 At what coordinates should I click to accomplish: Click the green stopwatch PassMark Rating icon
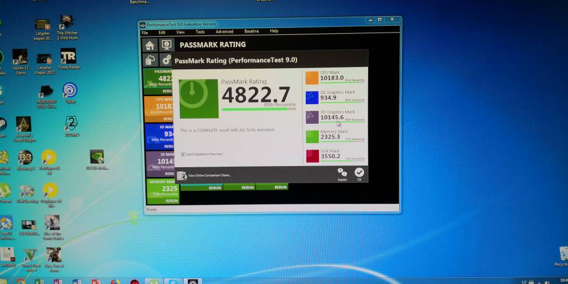point(199,98)
